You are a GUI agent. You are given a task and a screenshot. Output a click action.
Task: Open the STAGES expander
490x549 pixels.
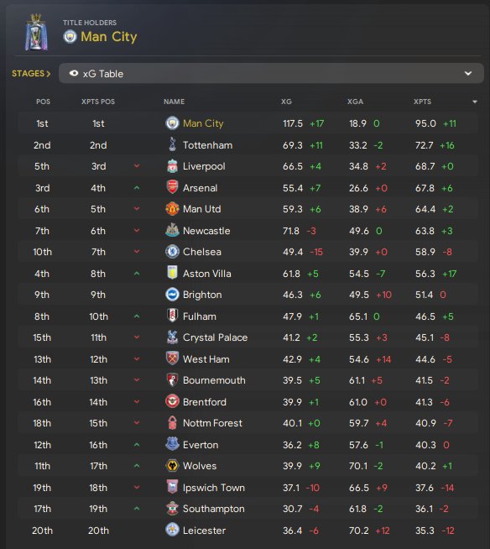pyautogui.click(x=31, y=74)
